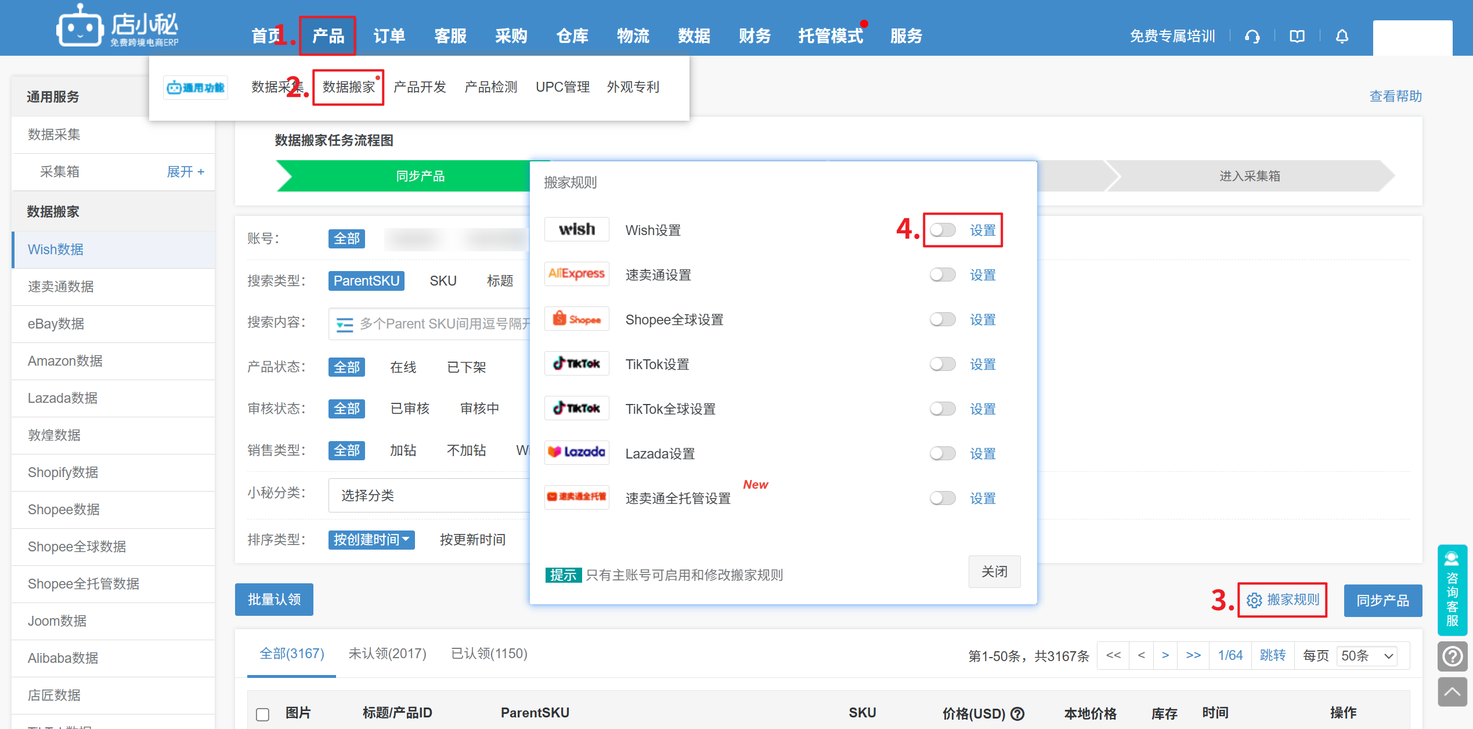Turn on the Shopee全球设置 toggle
Image resolution: width=1473 pixels, height=729 pixels.
(942, 320)
